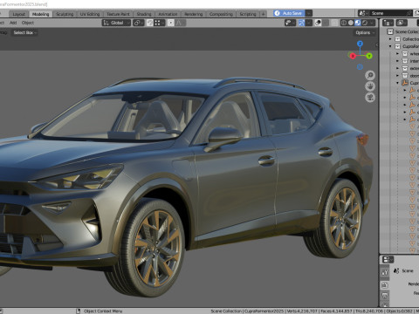419x314 pixels.
Task: Open the Animation workspace tab
Action: (x=168, y=14)
